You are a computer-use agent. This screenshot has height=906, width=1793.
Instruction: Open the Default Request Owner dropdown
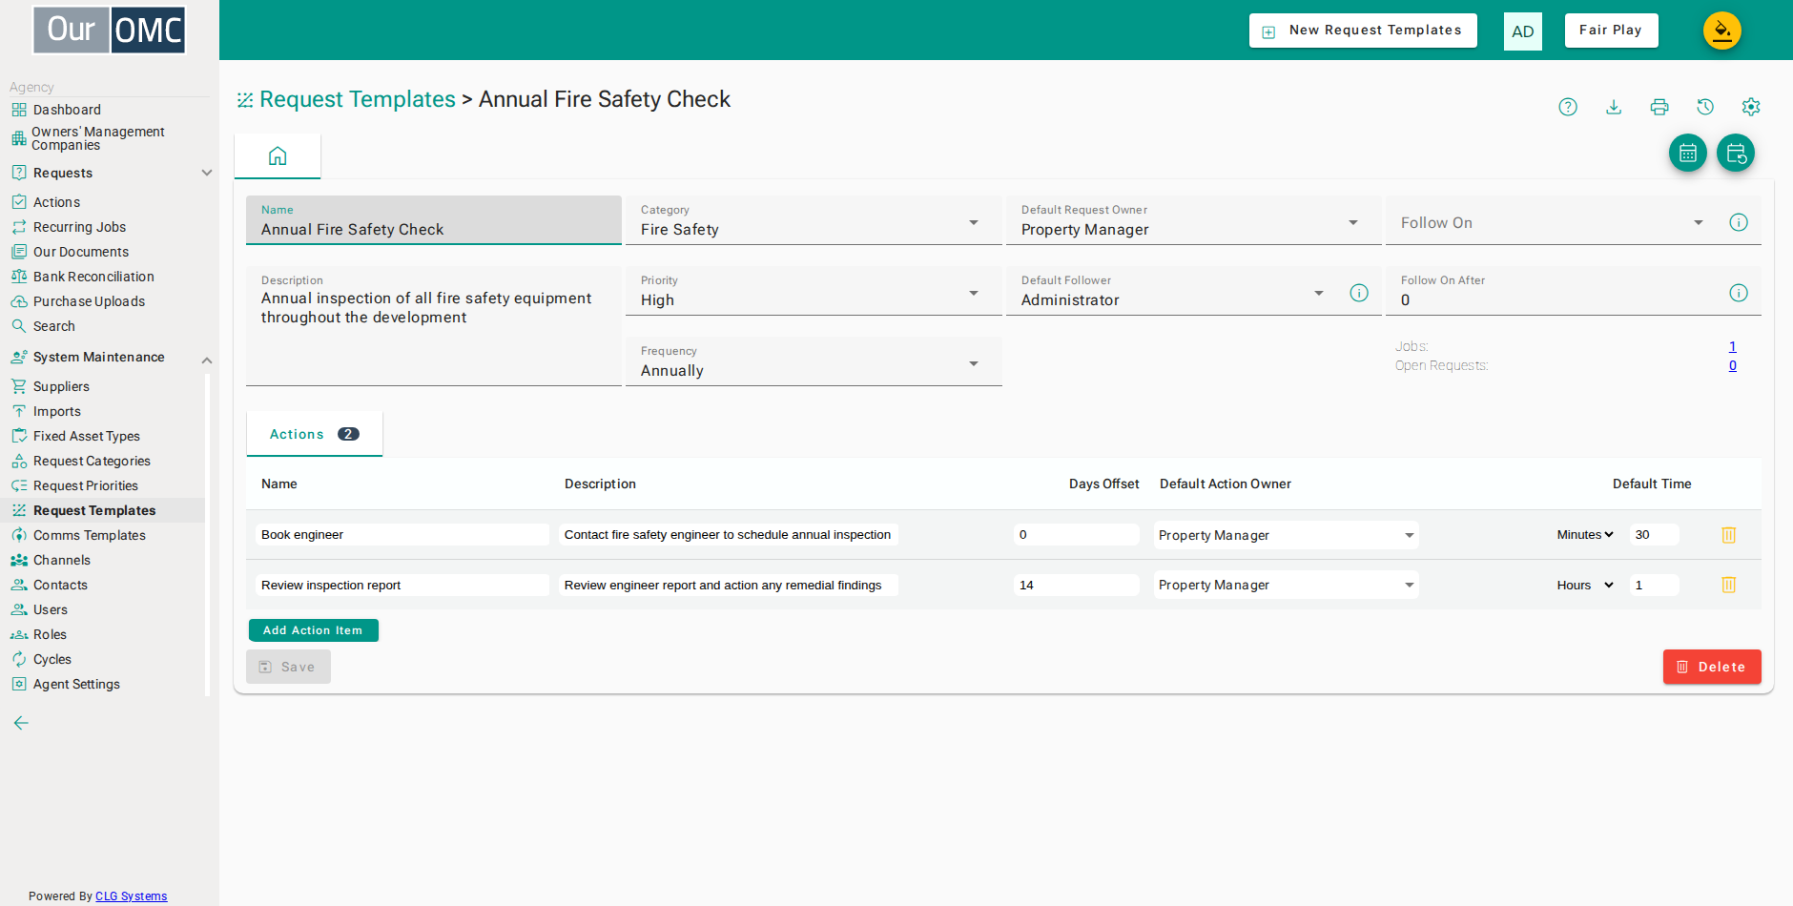[x=1194, y=220]
